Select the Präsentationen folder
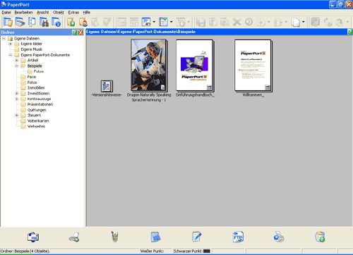 coord(40,104)
